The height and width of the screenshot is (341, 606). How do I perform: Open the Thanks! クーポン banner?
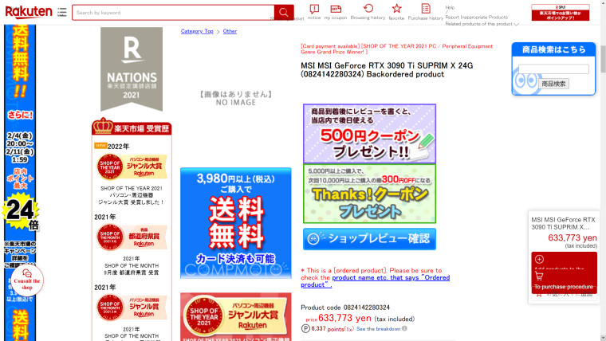pyautogui.click(x=369, y=194)
